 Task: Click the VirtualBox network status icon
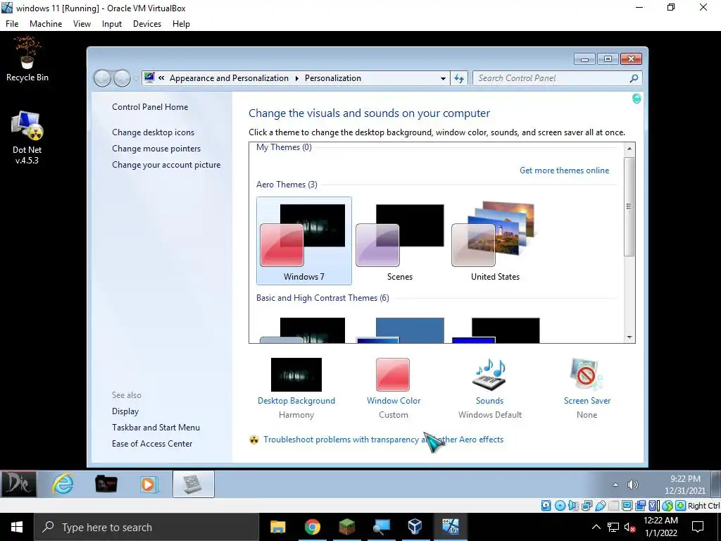[587, 506]
